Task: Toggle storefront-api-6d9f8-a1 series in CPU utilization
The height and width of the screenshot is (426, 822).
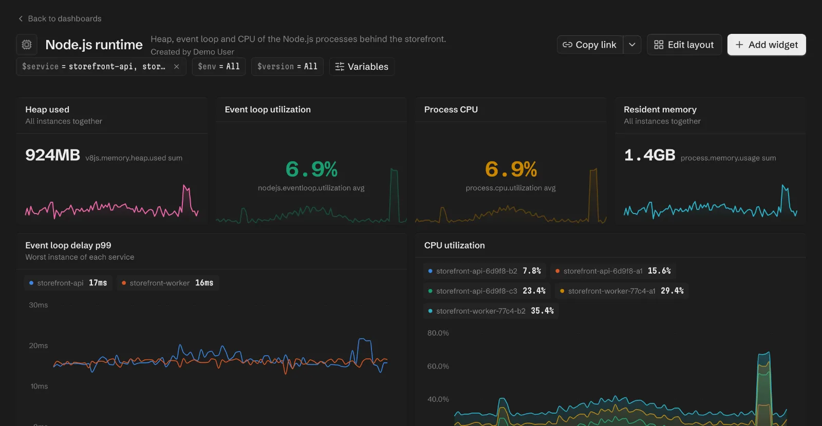Action: tap(613, 271)
